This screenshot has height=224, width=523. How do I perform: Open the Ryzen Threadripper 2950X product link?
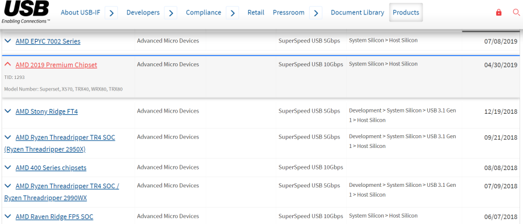60,143
